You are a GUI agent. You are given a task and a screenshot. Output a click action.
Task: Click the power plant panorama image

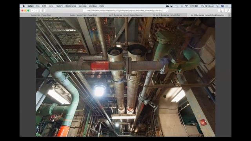125,77
